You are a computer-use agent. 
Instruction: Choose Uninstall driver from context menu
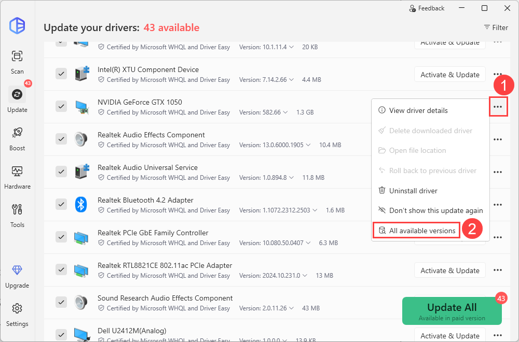430,191
